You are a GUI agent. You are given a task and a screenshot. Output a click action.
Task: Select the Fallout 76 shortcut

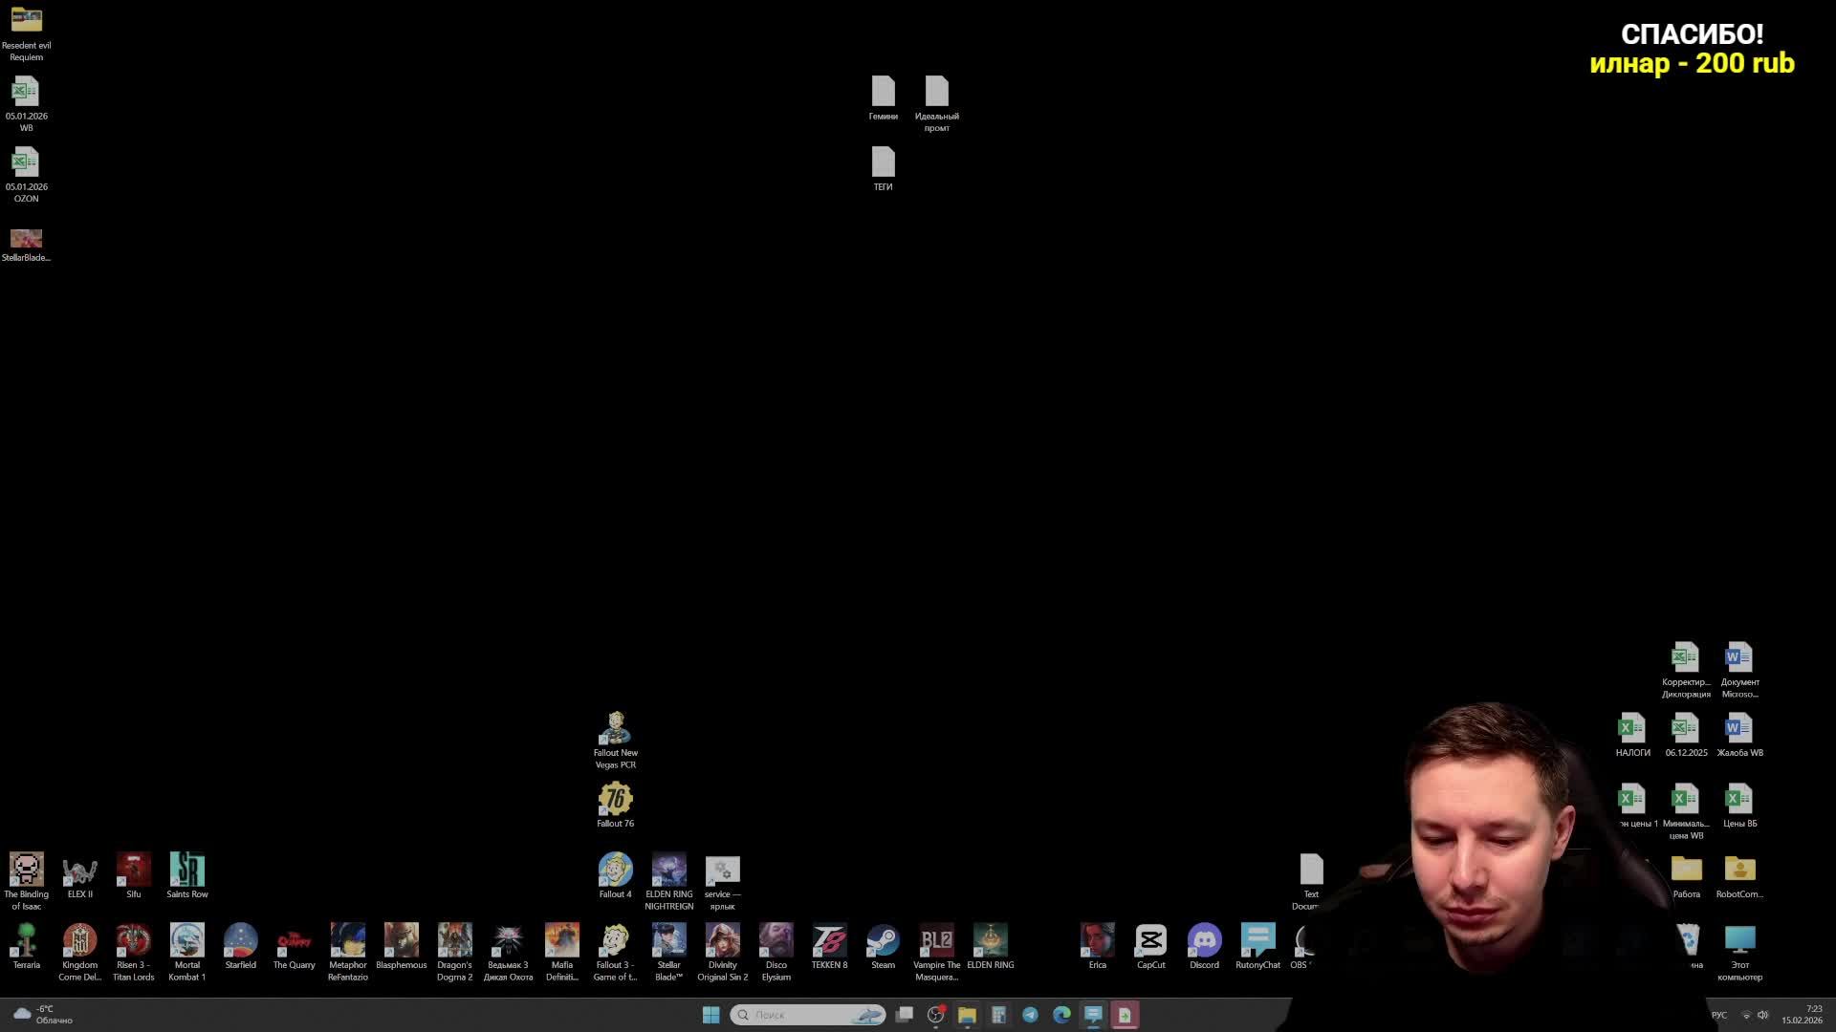[x=615, y=800]
